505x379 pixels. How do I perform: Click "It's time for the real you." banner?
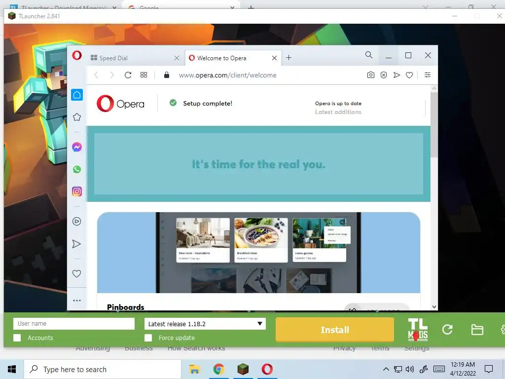[x=258, y=164]
